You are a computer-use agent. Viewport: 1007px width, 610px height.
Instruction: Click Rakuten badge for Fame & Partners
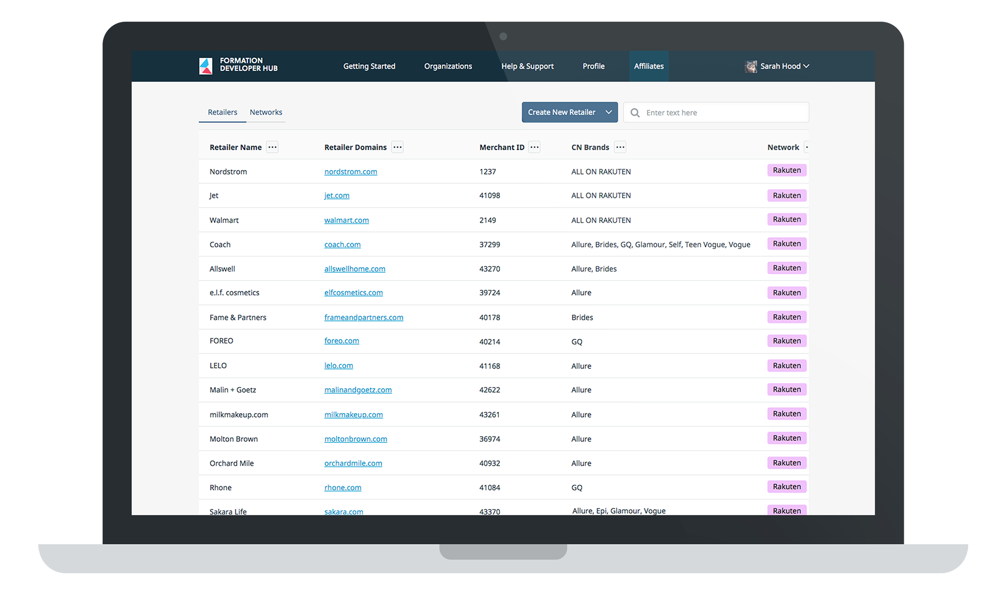(787, 317)
